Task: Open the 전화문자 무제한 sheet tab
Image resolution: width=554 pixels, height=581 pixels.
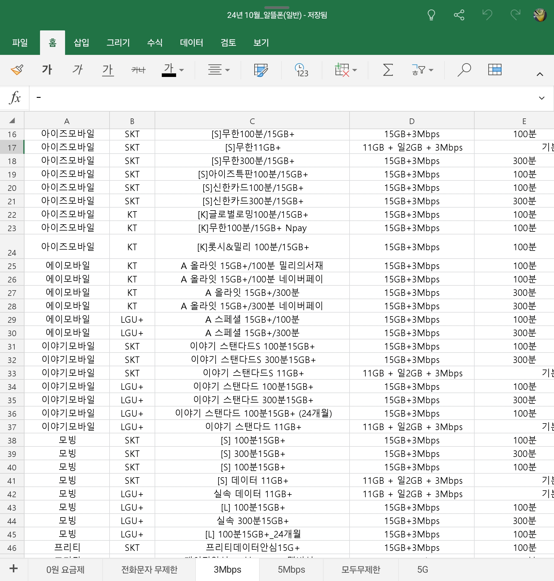Action: pyautogui.click(x=149, y=570)
